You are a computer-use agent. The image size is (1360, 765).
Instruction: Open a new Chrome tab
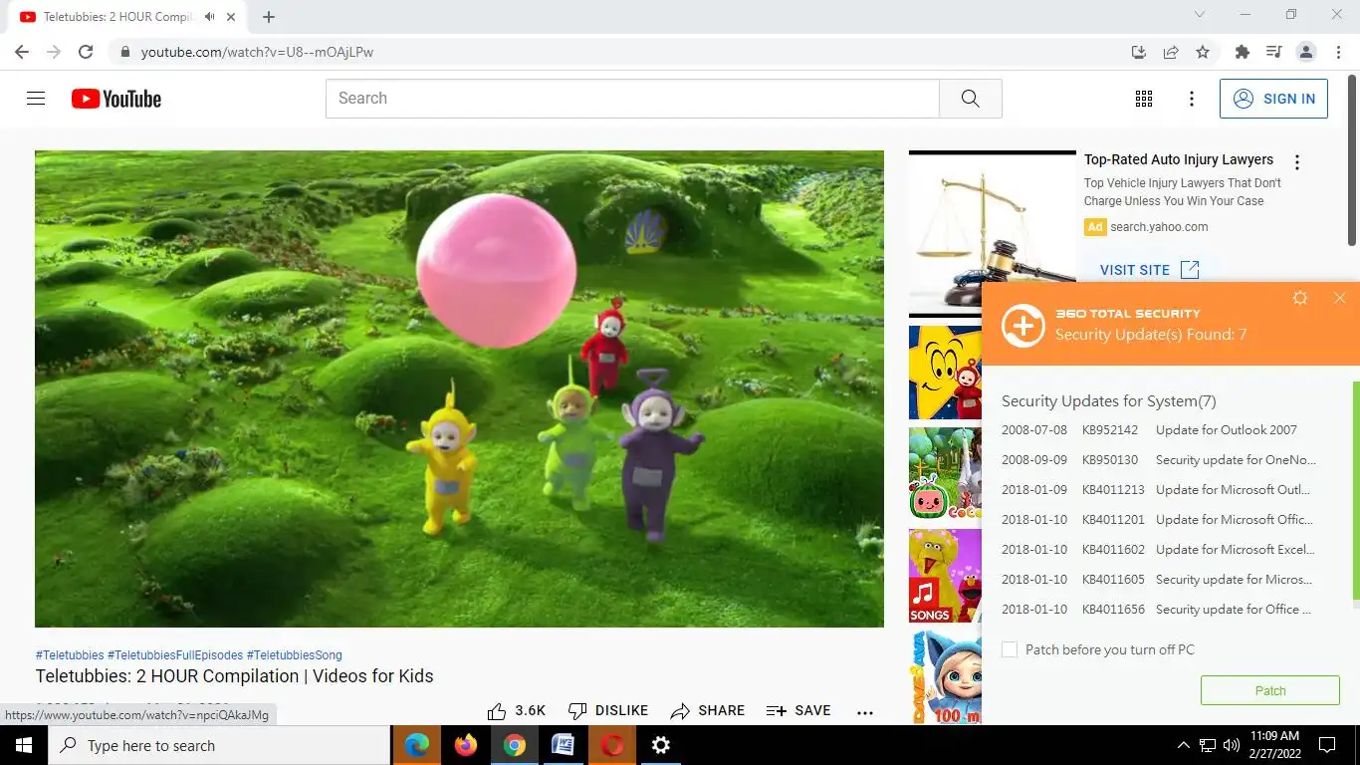[269, 17]
